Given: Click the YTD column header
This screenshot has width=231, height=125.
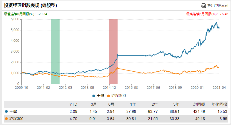Looking at the screenshot, I should [x=73, y=104].
